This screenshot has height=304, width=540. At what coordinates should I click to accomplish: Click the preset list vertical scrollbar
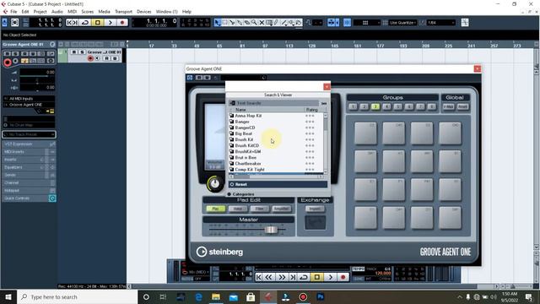326,143
